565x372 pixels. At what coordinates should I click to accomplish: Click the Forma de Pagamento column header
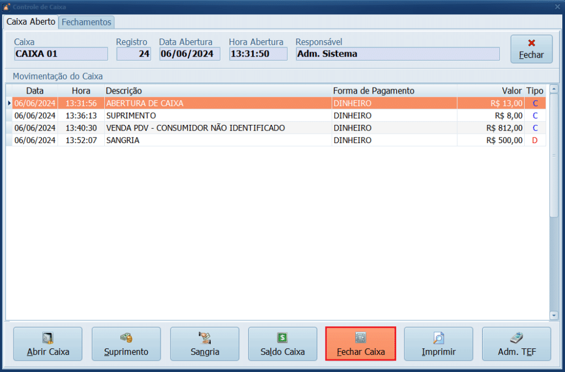tap(373, 90)
